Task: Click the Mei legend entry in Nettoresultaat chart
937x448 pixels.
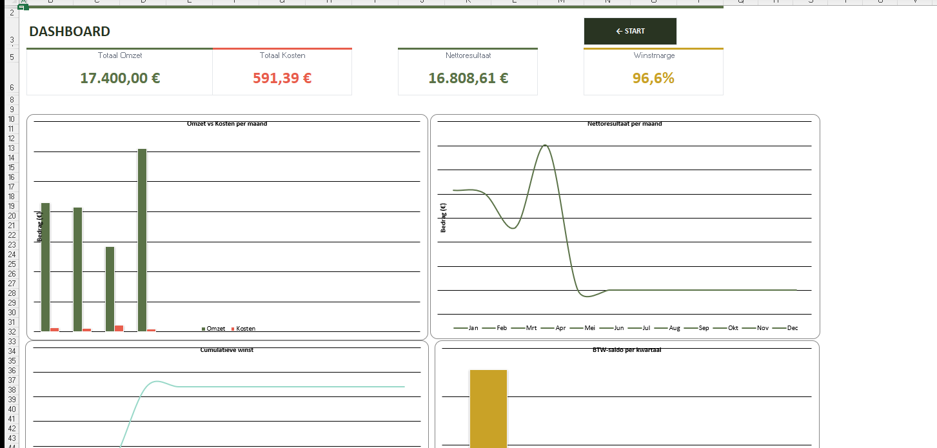Action: click(589, 328)
